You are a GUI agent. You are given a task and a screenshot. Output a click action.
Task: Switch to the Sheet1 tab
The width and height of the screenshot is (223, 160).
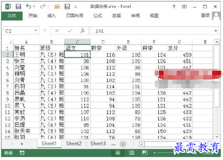point(49,144)
